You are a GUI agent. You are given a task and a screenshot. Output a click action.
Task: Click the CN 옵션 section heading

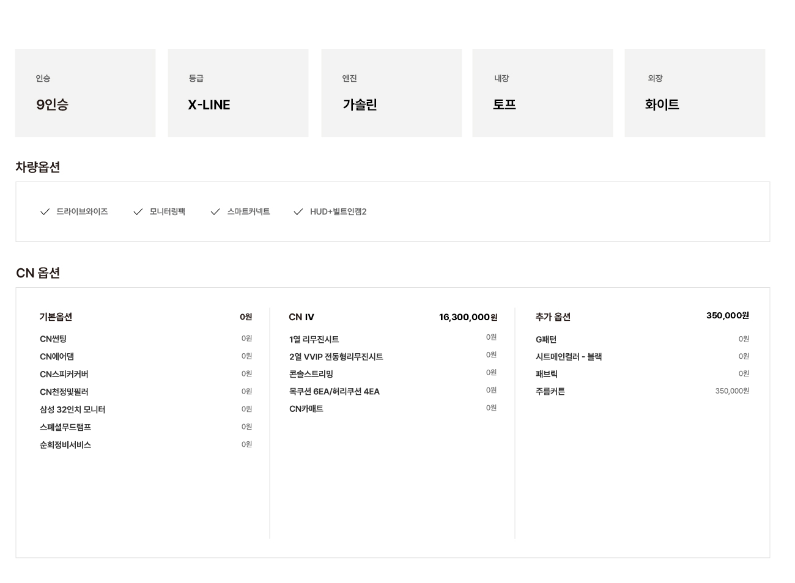[38, 273]
